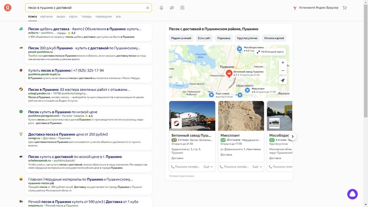The width and height of the screenshot is (368, 207).
Task: Open the shopping cart icon
Action: pos(345,8)
